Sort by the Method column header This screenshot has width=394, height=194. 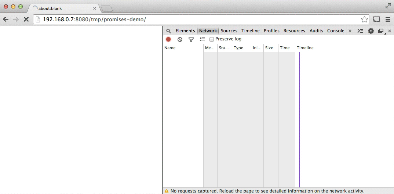[210, 48]
